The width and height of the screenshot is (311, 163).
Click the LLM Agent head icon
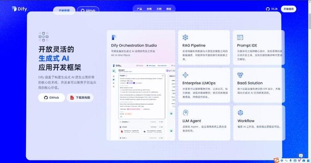point(185,113)
